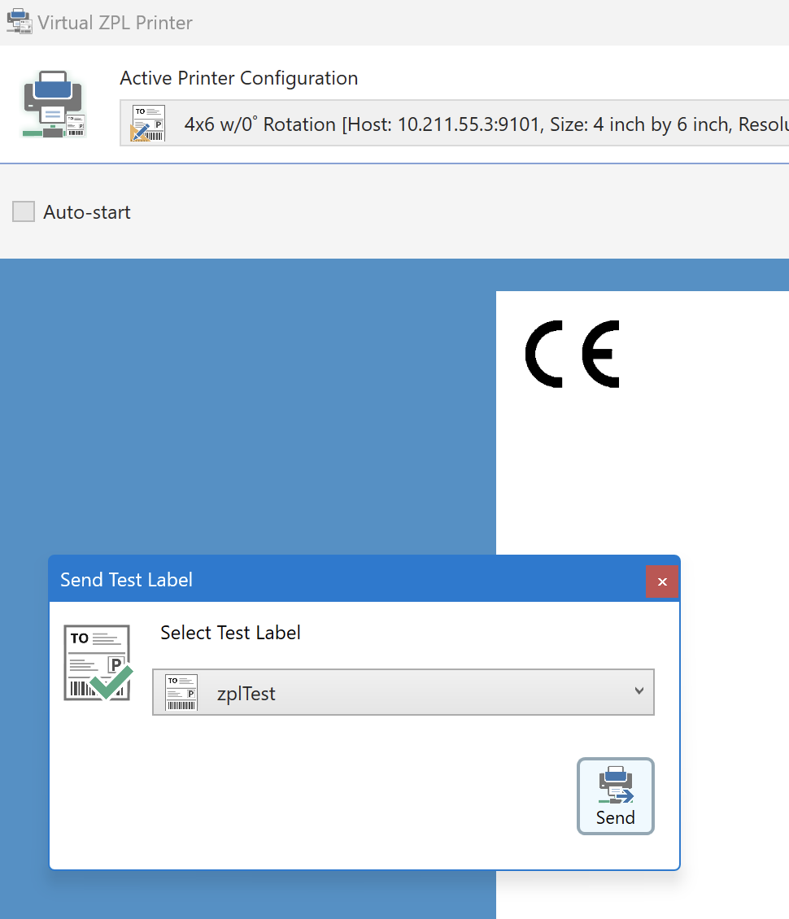Image resolution: width=789 pixels, height=919 pixels.
Task: Click the test label icon with green checkmark
Action: click(97, 662)
